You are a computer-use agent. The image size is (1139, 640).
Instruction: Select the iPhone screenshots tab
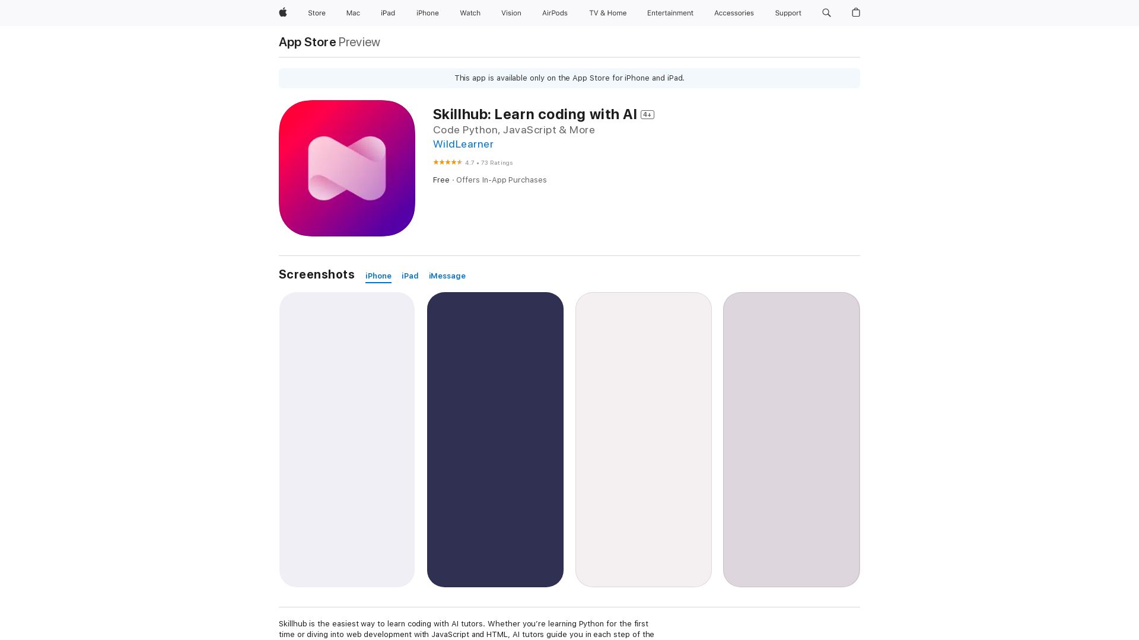(x=378, y=276)
